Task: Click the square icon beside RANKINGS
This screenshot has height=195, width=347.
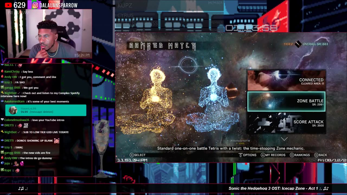Action: click(x=292, y=155)
